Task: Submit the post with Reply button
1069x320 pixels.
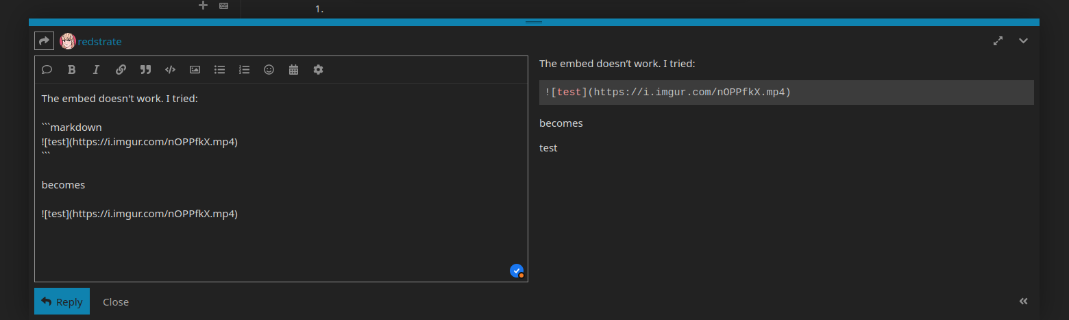Action: pyautogui.click(x=62, y=301)
